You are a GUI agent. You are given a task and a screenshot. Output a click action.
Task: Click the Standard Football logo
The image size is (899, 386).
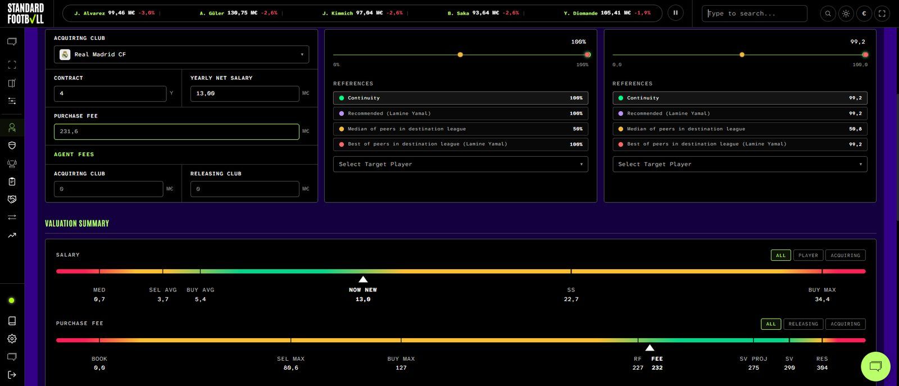[26, 13]
